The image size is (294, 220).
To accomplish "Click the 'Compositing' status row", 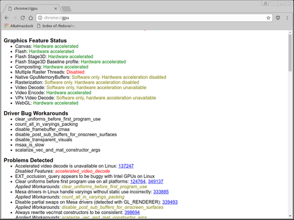I will click(51, 67).
